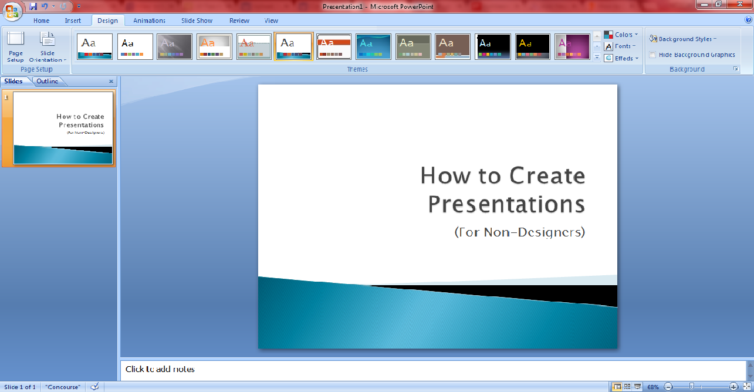
Task: Open the Animations ribbon tab
Action: (149, 21)
